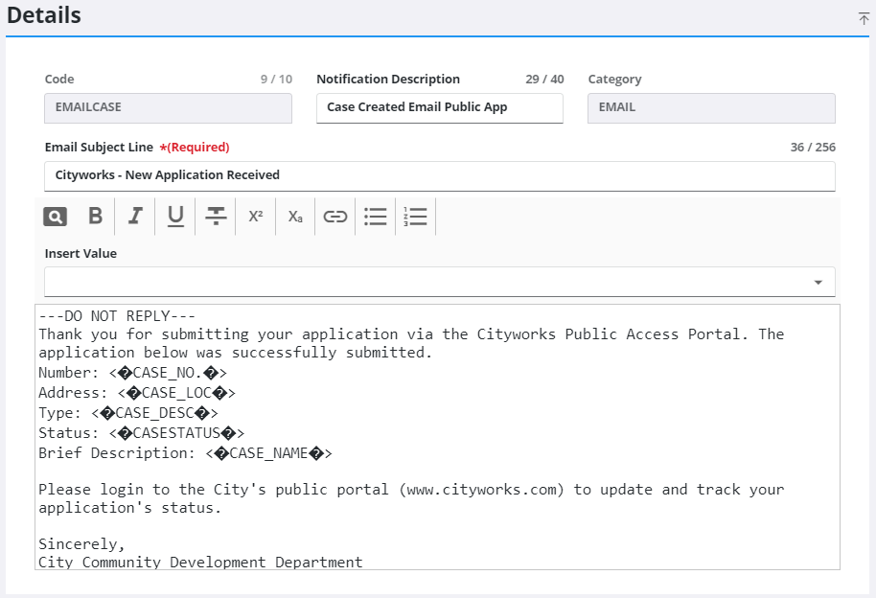Create a bulleted list

tap(376, 217)
